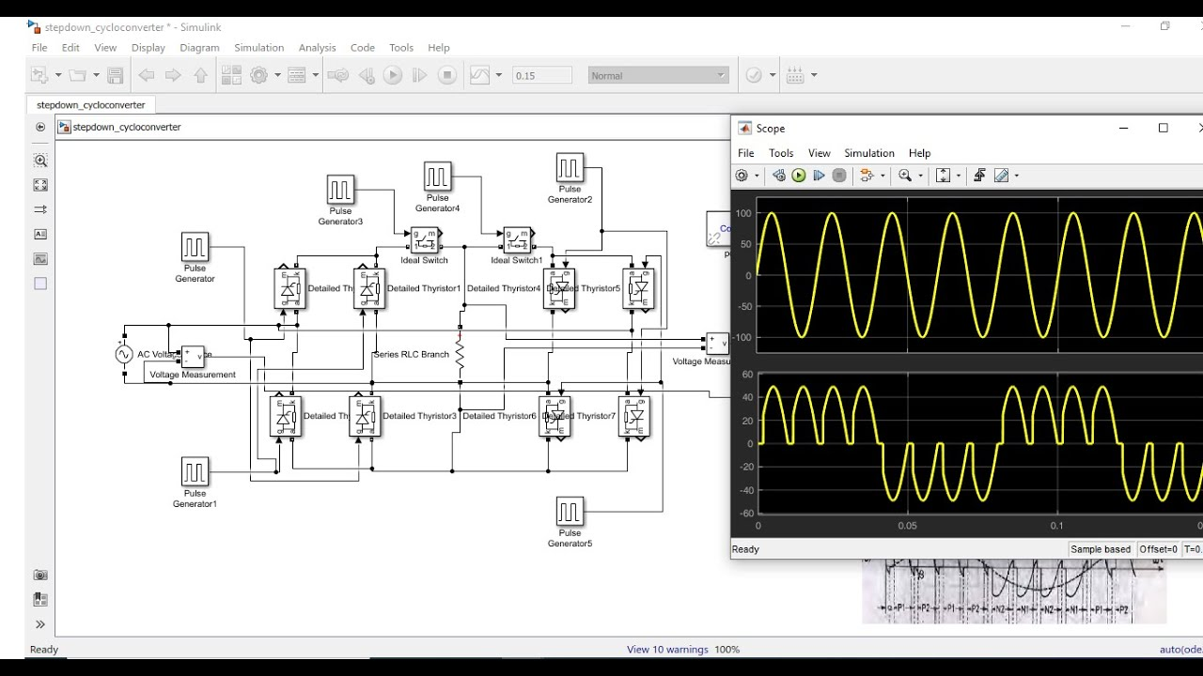The image size is (1203, 676).
Task: Open Simulink Analysis menu
Action: coord(317,48)
